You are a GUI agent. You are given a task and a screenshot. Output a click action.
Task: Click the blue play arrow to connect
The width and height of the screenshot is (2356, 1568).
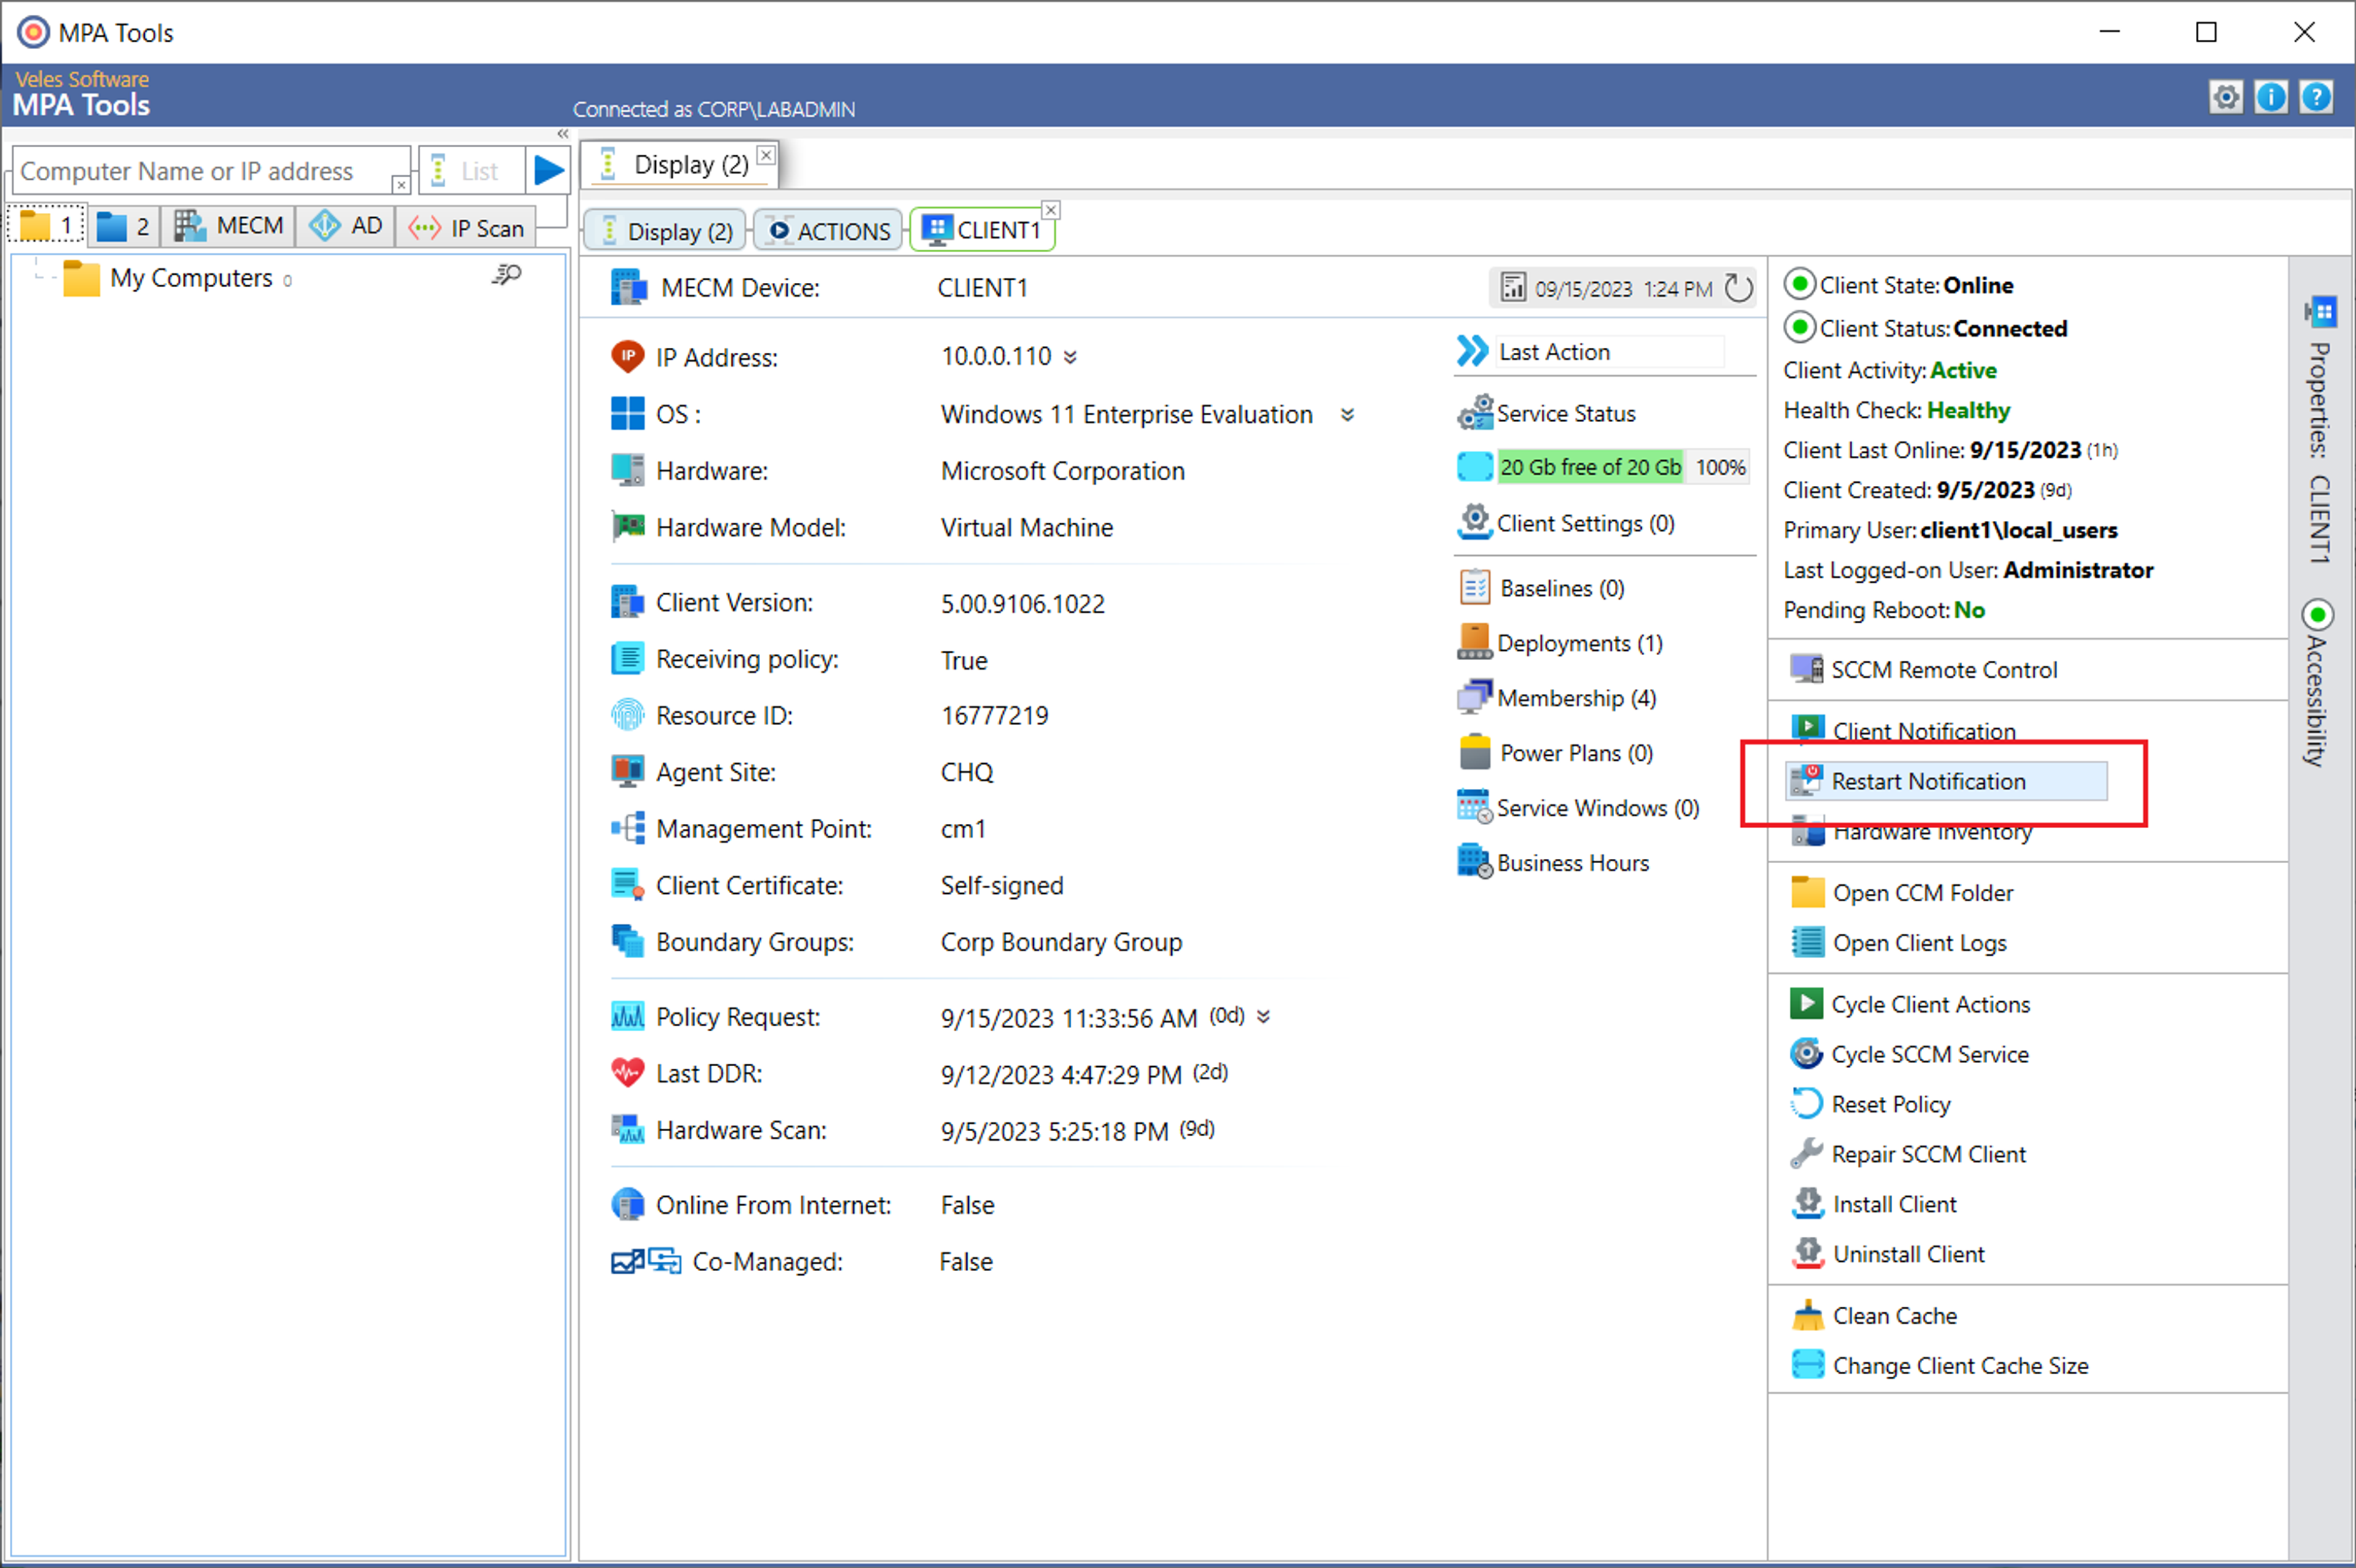point(548,170)
